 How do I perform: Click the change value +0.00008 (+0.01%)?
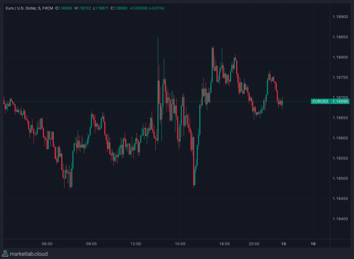(147, 8)
